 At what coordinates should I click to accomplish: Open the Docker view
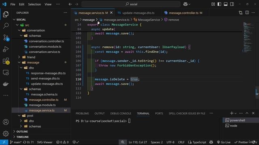point(6,84)
